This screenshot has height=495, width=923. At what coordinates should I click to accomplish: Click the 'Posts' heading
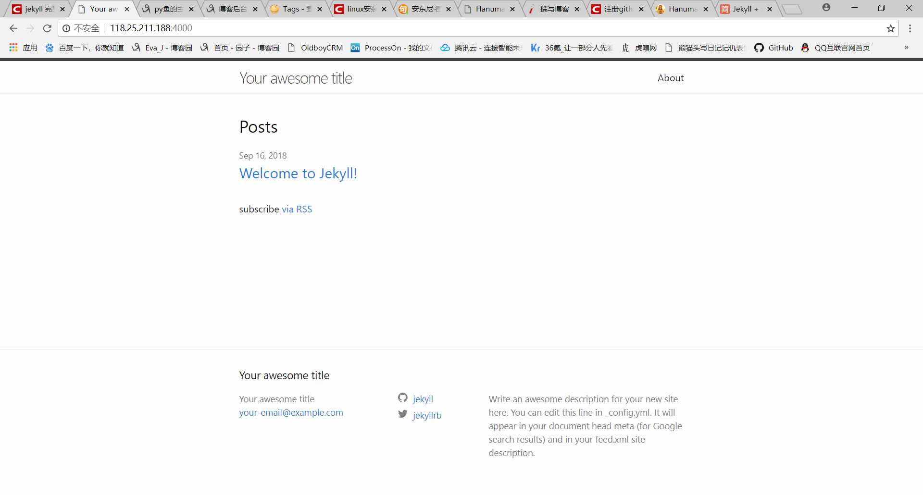coord(258,127)
